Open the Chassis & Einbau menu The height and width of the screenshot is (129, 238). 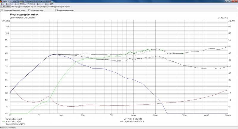(x=20, y=4)
